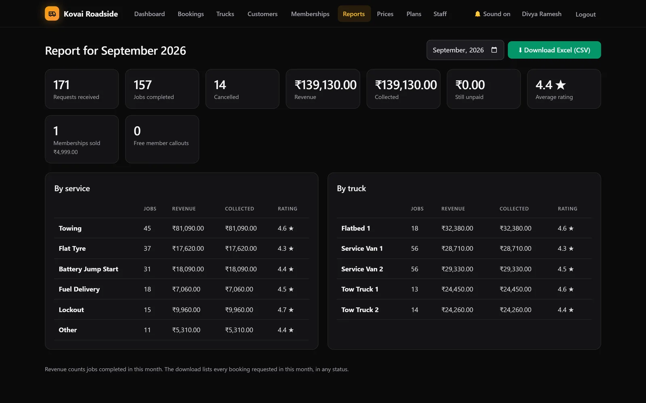
Task: Open the September, 2026 month selector
Action: click(x=465, y=50)
